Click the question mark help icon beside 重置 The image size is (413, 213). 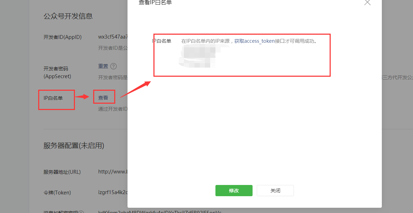[113, 66]
